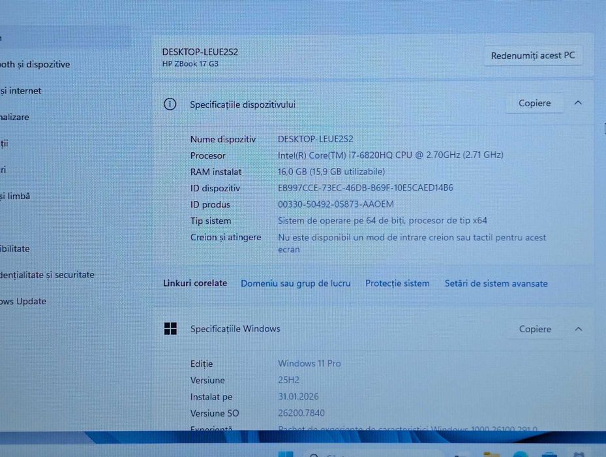
Task: Select the Creion și atingere description text
Action: [x=412, y=243]
